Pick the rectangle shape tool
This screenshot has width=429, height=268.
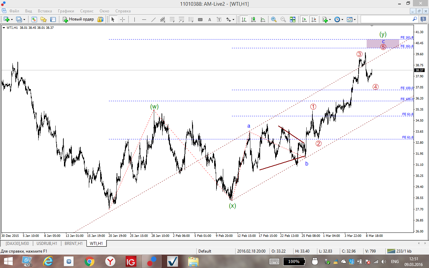coord(200,19)
